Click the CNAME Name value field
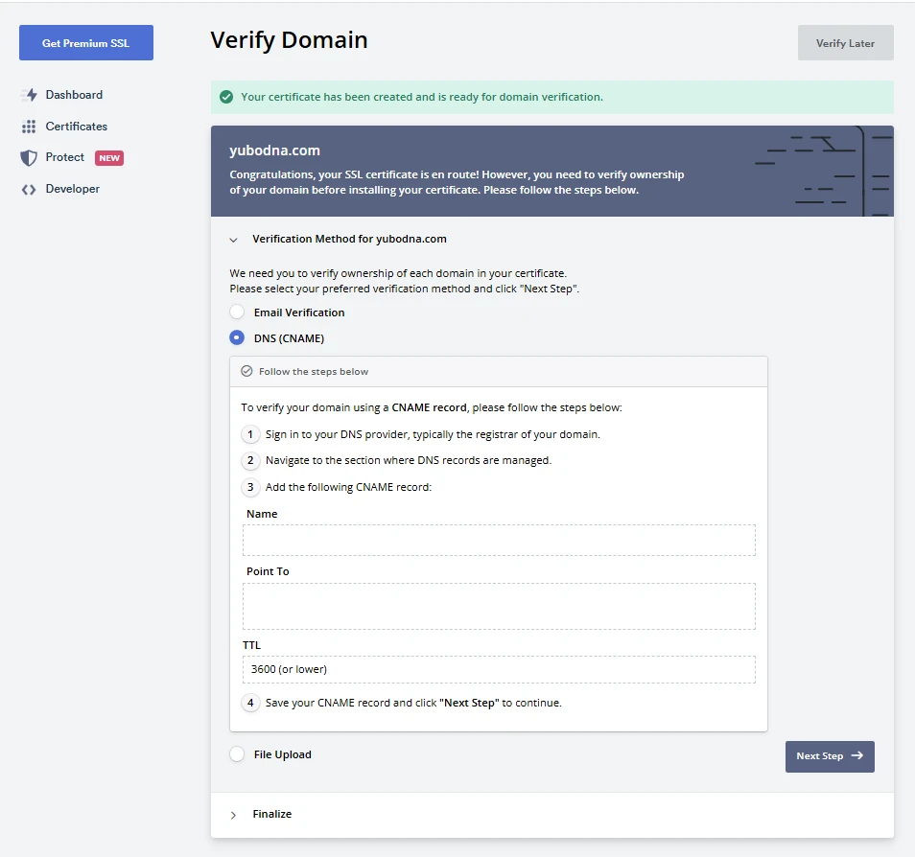The height and width of the screenshot is (857, 915). point(498,540)
